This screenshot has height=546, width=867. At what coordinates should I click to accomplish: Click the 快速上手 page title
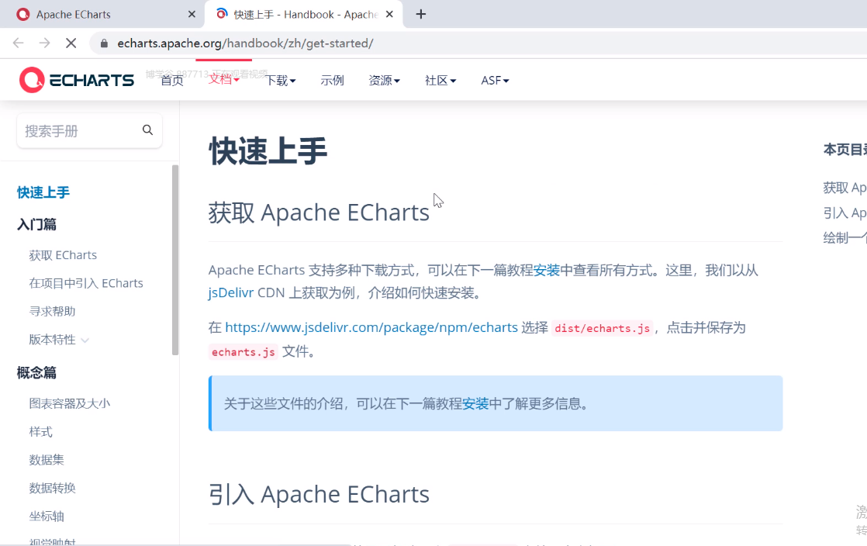pyautogui.click(x=268, y=151)
